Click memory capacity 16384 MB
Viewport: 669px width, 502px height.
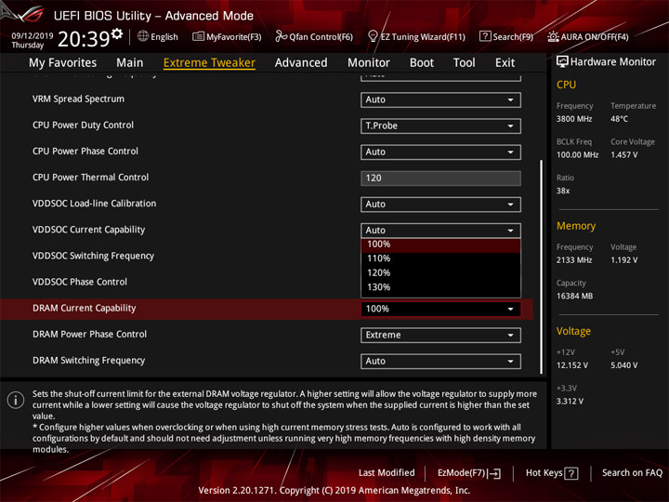point(574,297)
